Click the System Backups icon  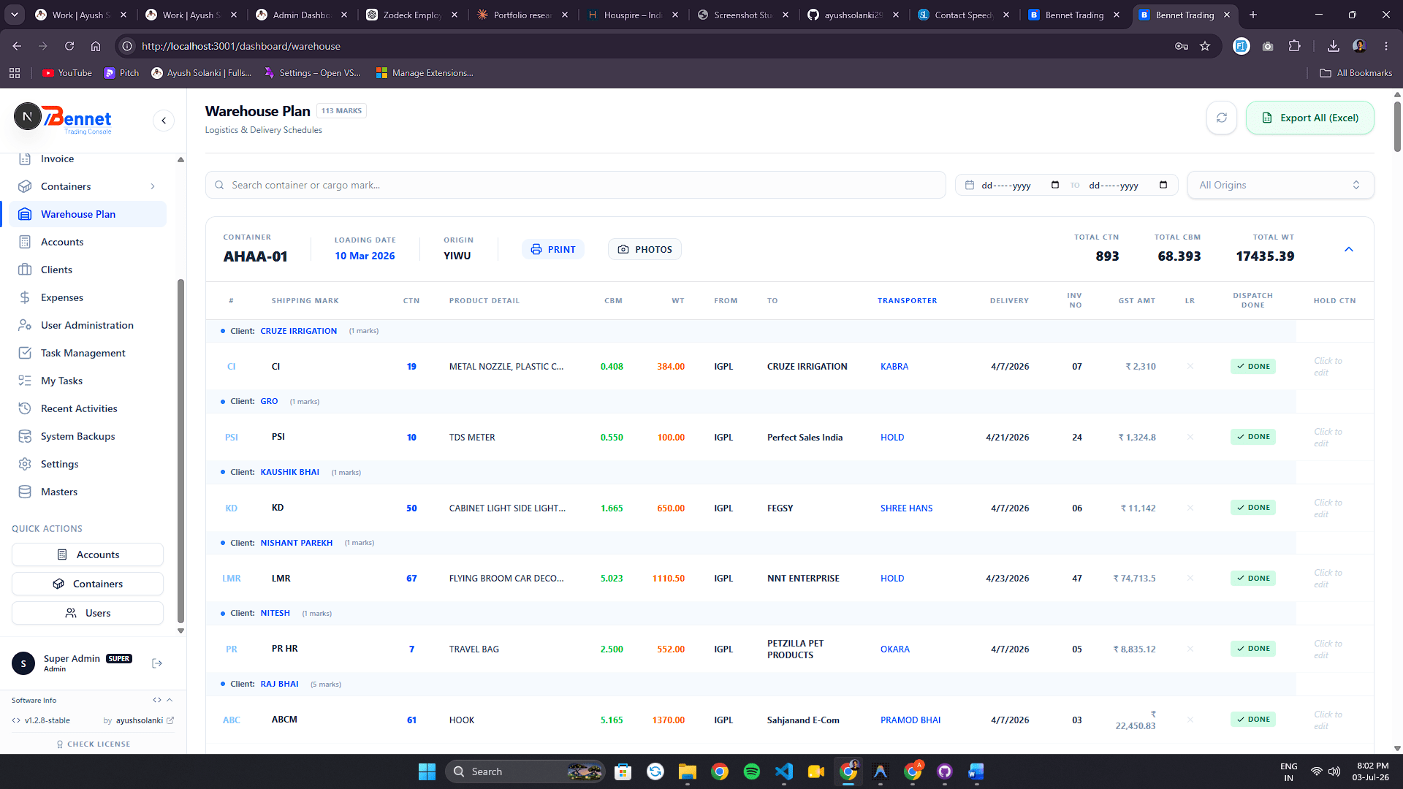pos(25,436)
